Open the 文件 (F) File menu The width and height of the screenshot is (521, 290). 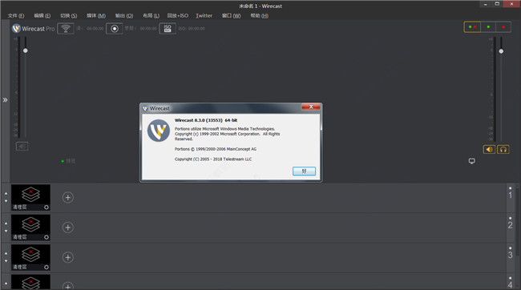click(x=16, y=15)
